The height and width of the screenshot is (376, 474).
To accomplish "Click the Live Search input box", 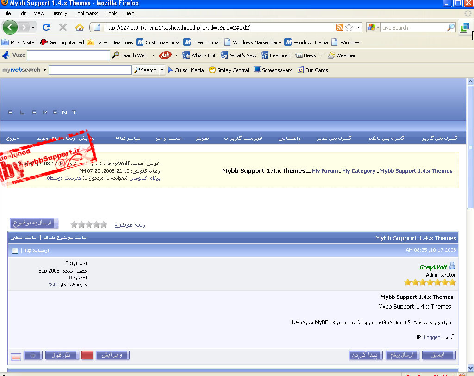I will tap(413, 27).
